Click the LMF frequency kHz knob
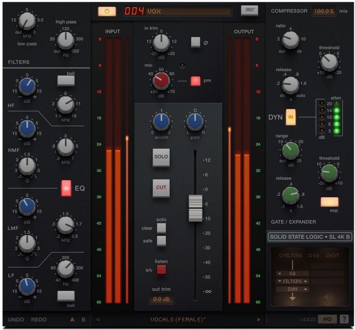The height and width of the screenshot is (330, 355). 66,225
